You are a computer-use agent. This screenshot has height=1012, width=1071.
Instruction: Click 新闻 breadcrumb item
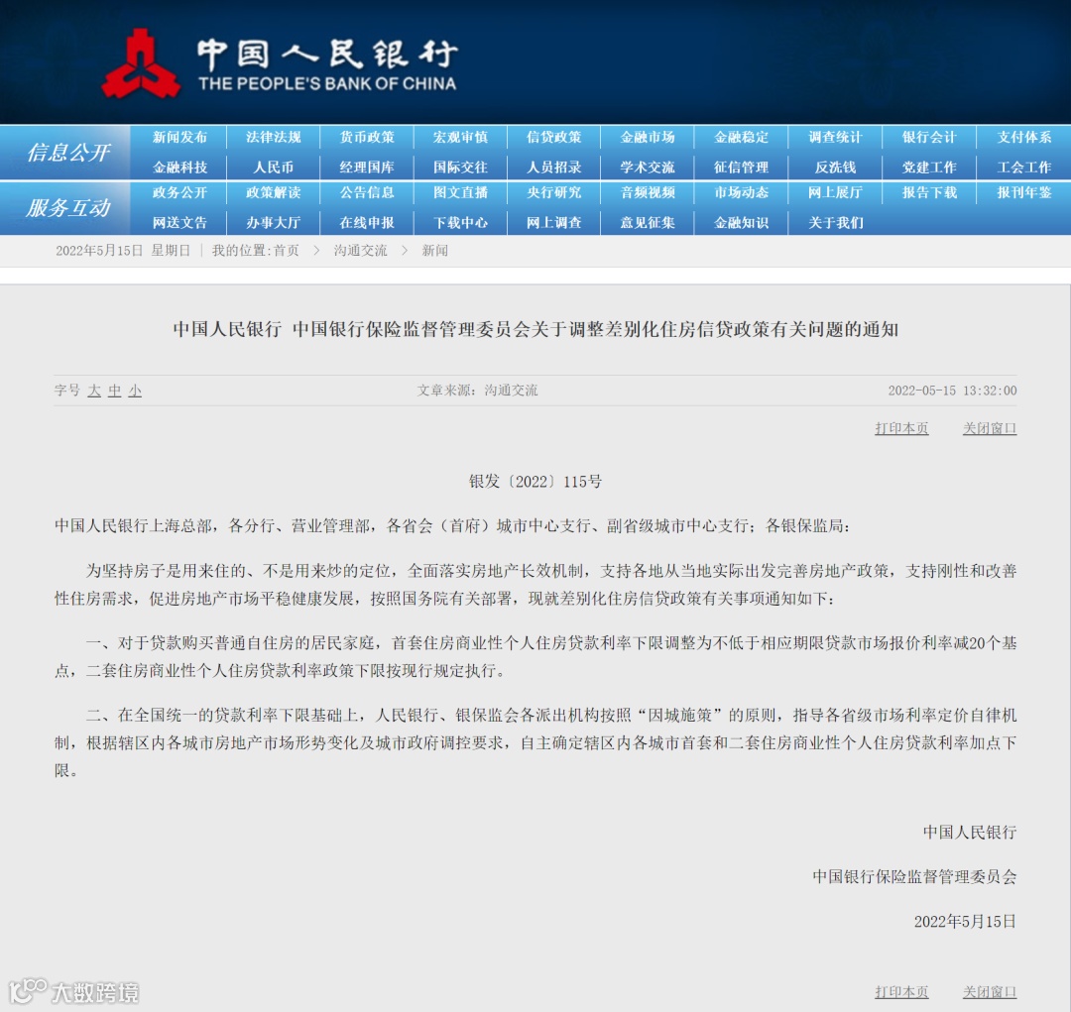coord(435,251)
